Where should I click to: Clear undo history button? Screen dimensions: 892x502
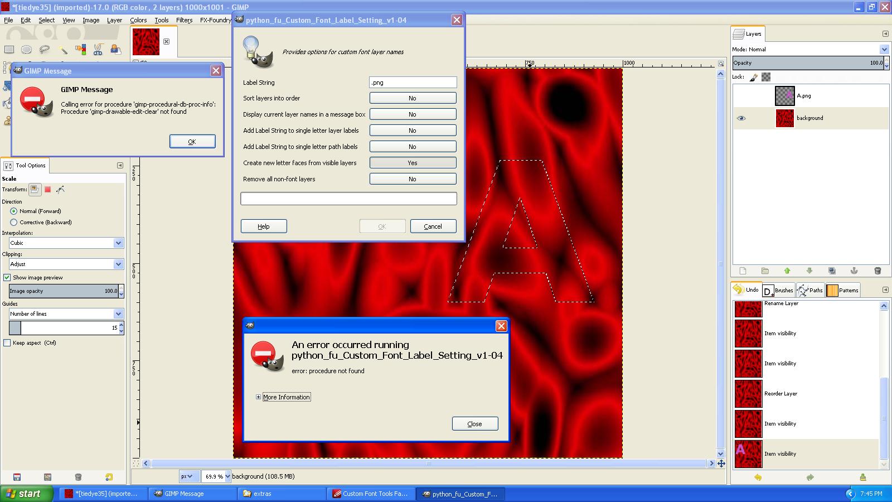[862, 477]
